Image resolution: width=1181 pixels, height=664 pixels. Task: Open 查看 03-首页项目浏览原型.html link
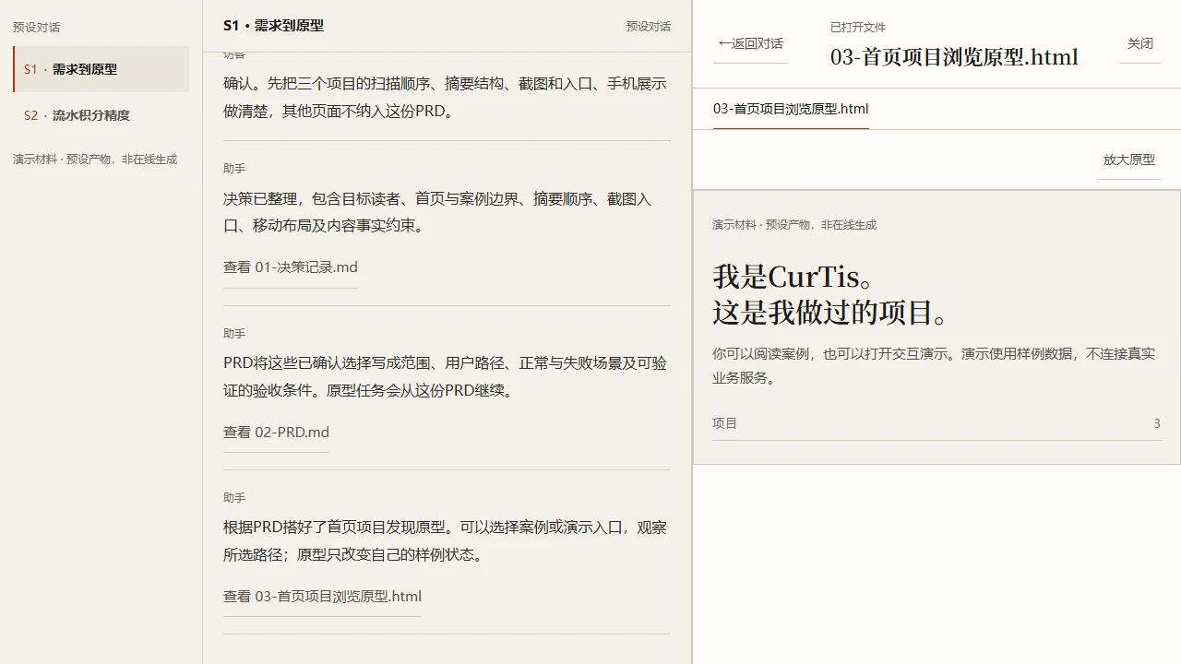click(322, 597)
